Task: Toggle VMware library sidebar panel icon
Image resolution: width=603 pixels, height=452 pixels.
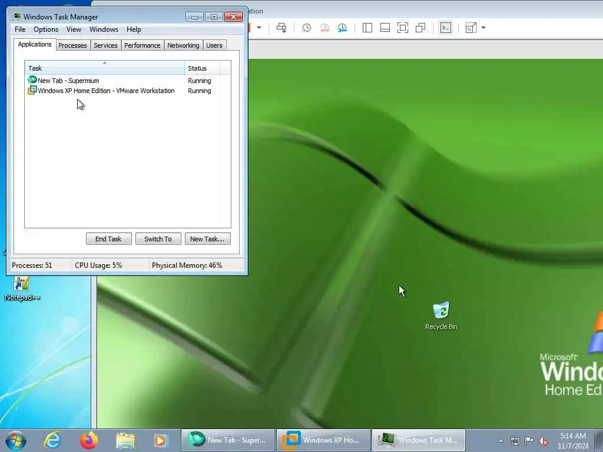Action: pos(367,28)
